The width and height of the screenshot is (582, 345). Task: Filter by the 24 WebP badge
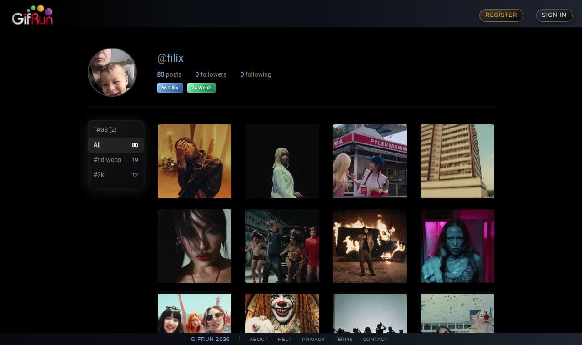(x=201, y=88)
